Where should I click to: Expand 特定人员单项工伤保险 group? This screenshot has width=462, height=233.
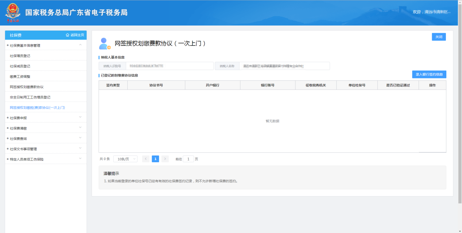[x=80, y=159]
